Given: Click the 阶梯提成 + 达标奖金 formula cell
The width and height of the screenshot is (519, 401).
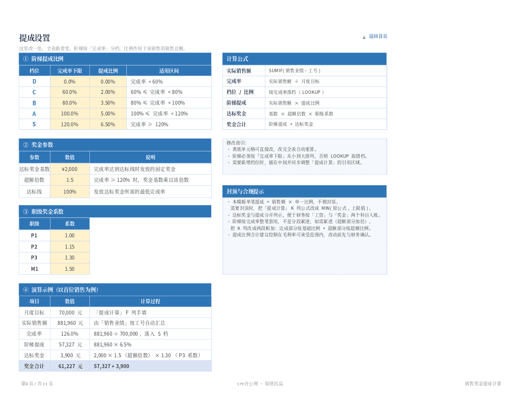Looking at the screenshot, I should coord(326,124).
